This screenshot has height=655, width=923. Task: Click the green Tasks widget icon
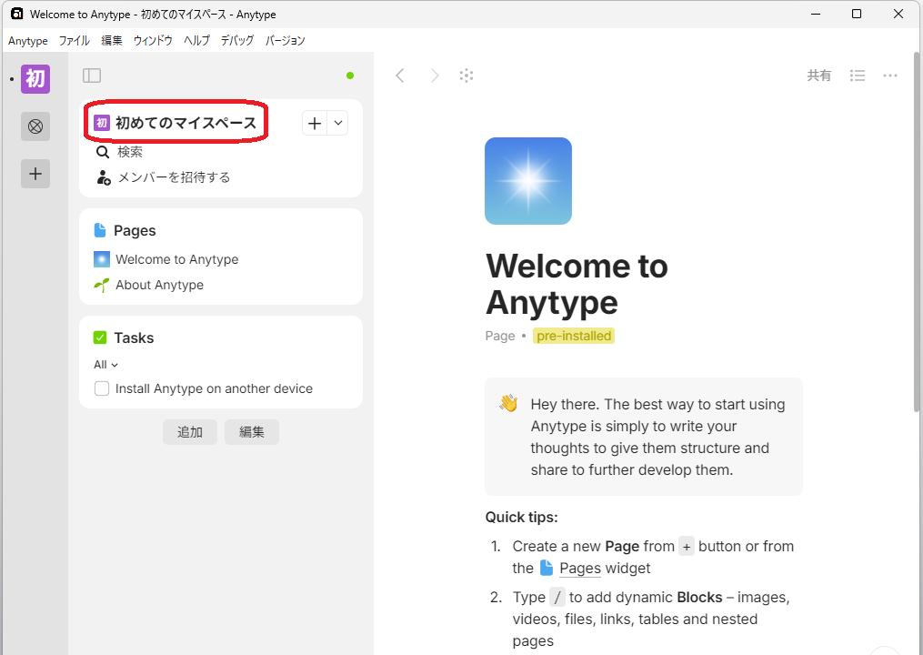[100, 338]
